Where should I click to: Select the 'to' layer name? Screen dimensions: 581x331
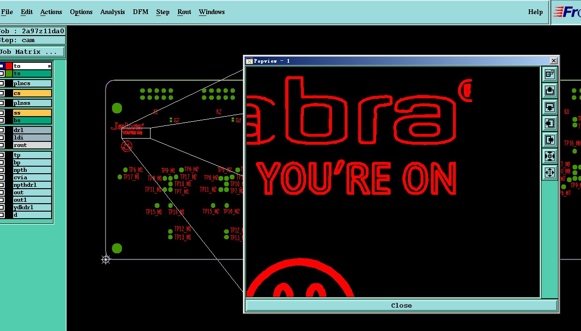(32, 66)
